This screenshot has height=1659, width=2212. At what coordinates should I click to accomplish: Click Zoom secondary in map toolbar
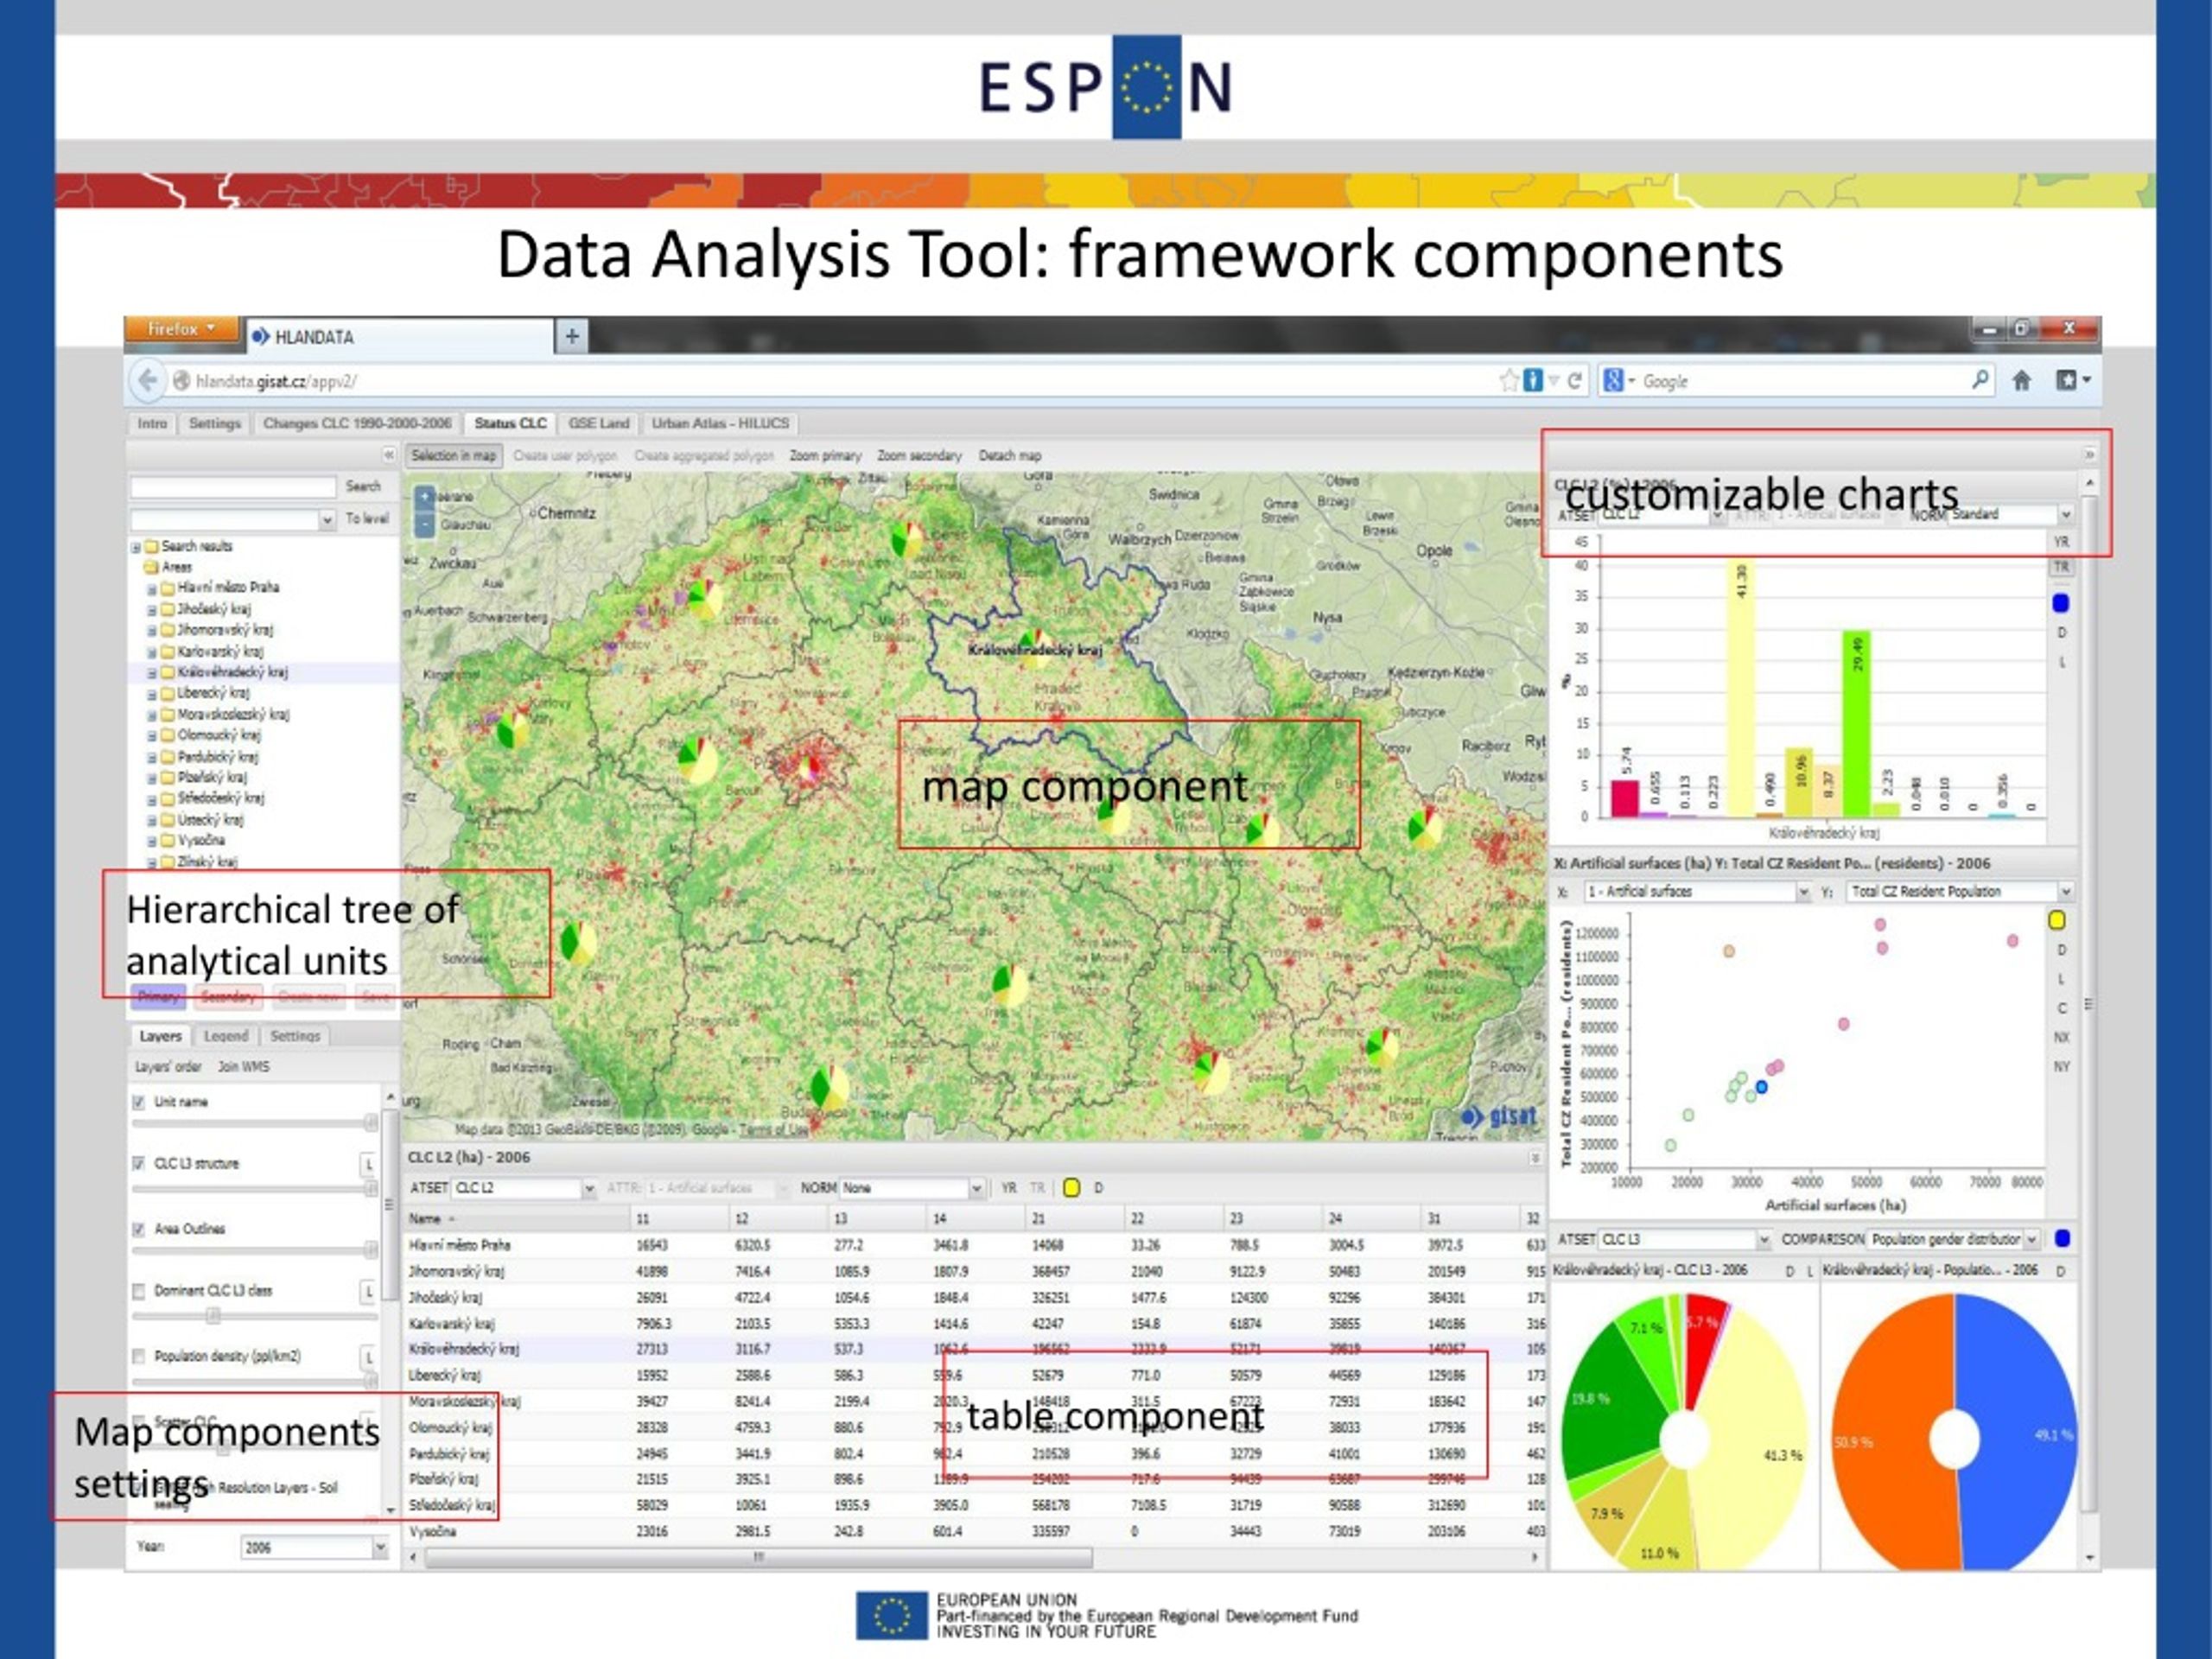919,456
